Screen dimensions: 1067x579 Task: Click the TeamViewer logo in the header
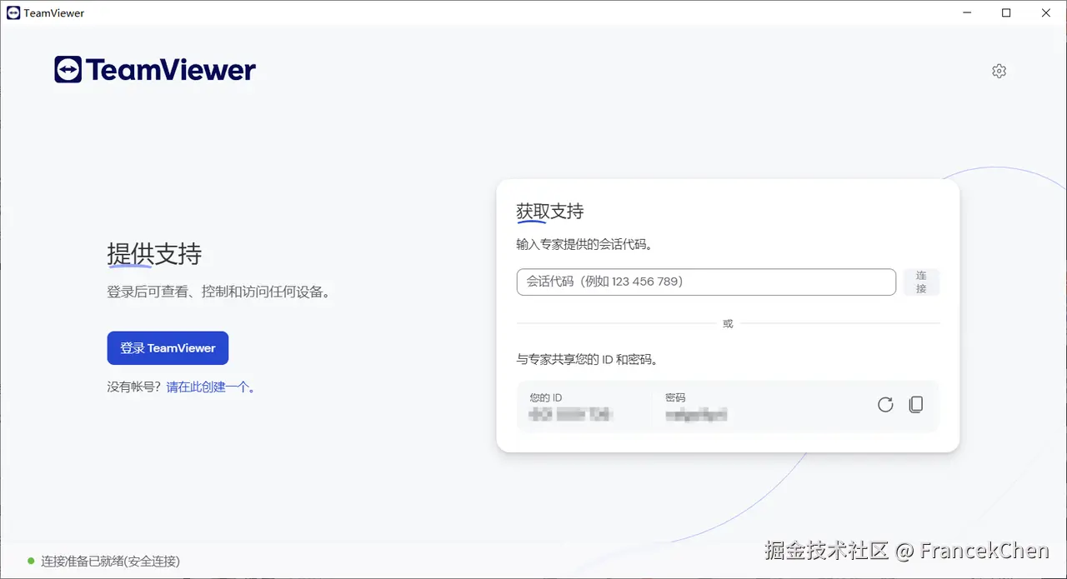[x=155, y=70]
